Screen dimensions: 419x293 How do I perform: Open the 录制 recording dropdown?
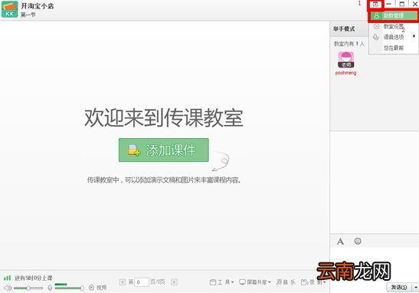(313, 282)
